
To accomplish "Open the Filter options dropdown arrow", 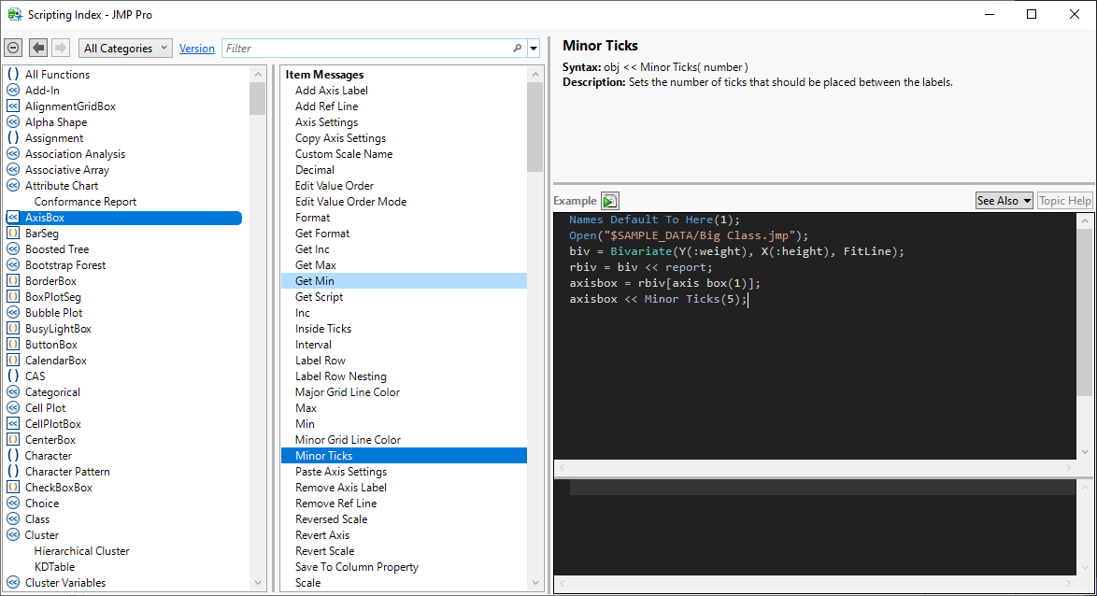I will [x=534, y=49].
